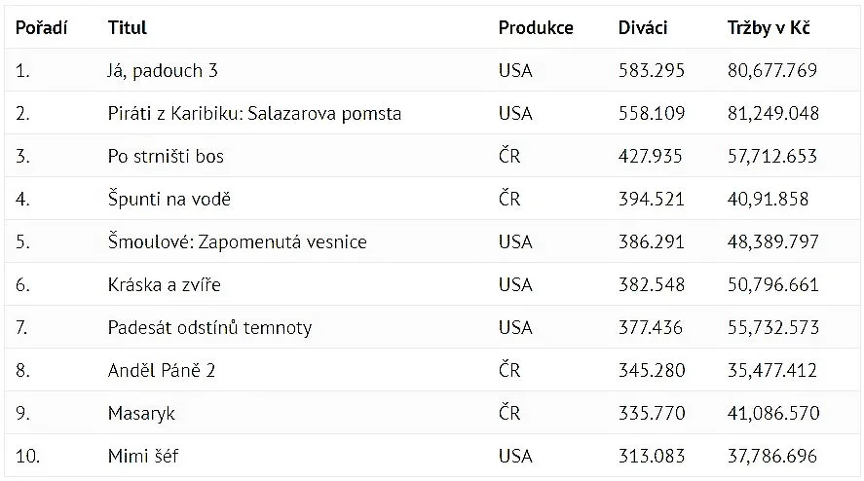This screenshot has height=481, width=864.
Task: Click the Šmoulové: Zapomenutá vesnice title
Action: coord(238,241)
